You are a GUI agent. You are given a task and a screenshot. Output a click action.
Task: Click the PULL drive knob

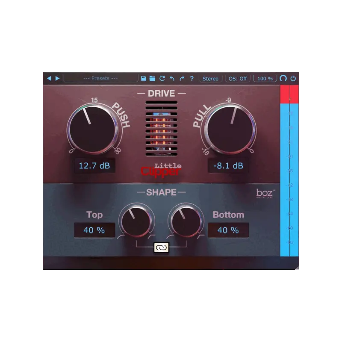230,129
